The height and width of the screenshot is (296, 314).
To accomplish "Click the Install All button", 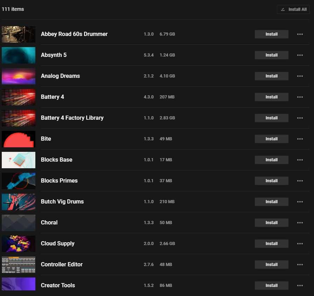I will tap(293, 9).
